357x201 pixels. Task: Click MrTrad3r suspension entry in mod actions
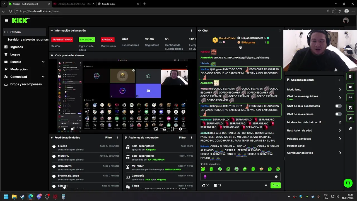click(x=159, y=167)
